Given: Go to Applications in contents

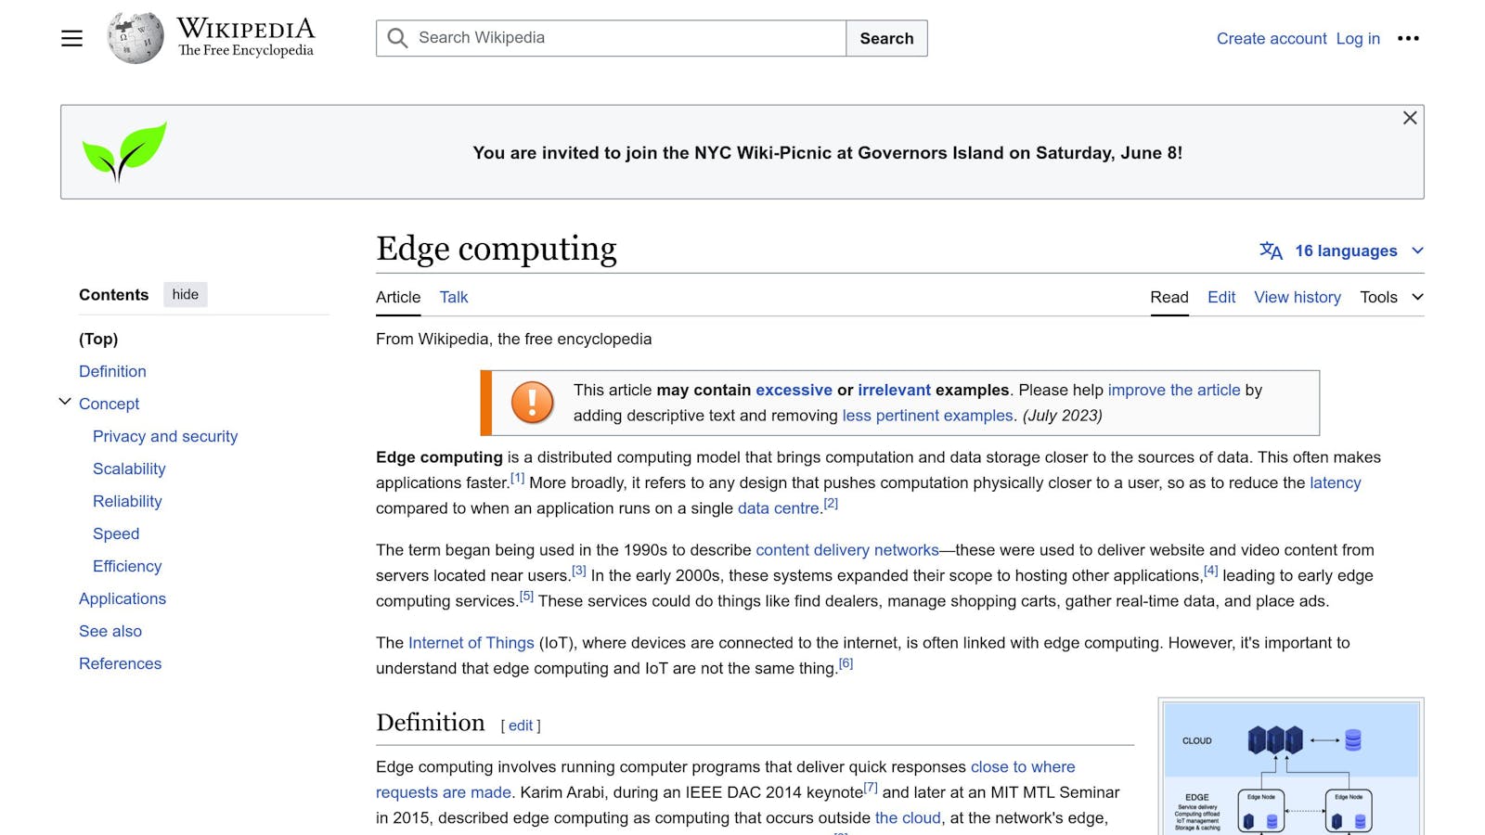Looking at the screenshot, I should (x=123, y=598).
